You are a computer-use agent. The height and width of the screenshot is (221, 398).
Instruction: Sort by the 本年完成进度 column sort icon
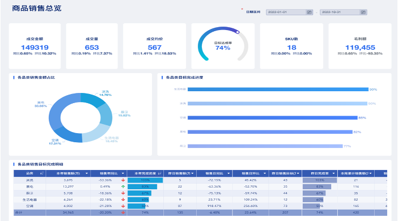160,173
